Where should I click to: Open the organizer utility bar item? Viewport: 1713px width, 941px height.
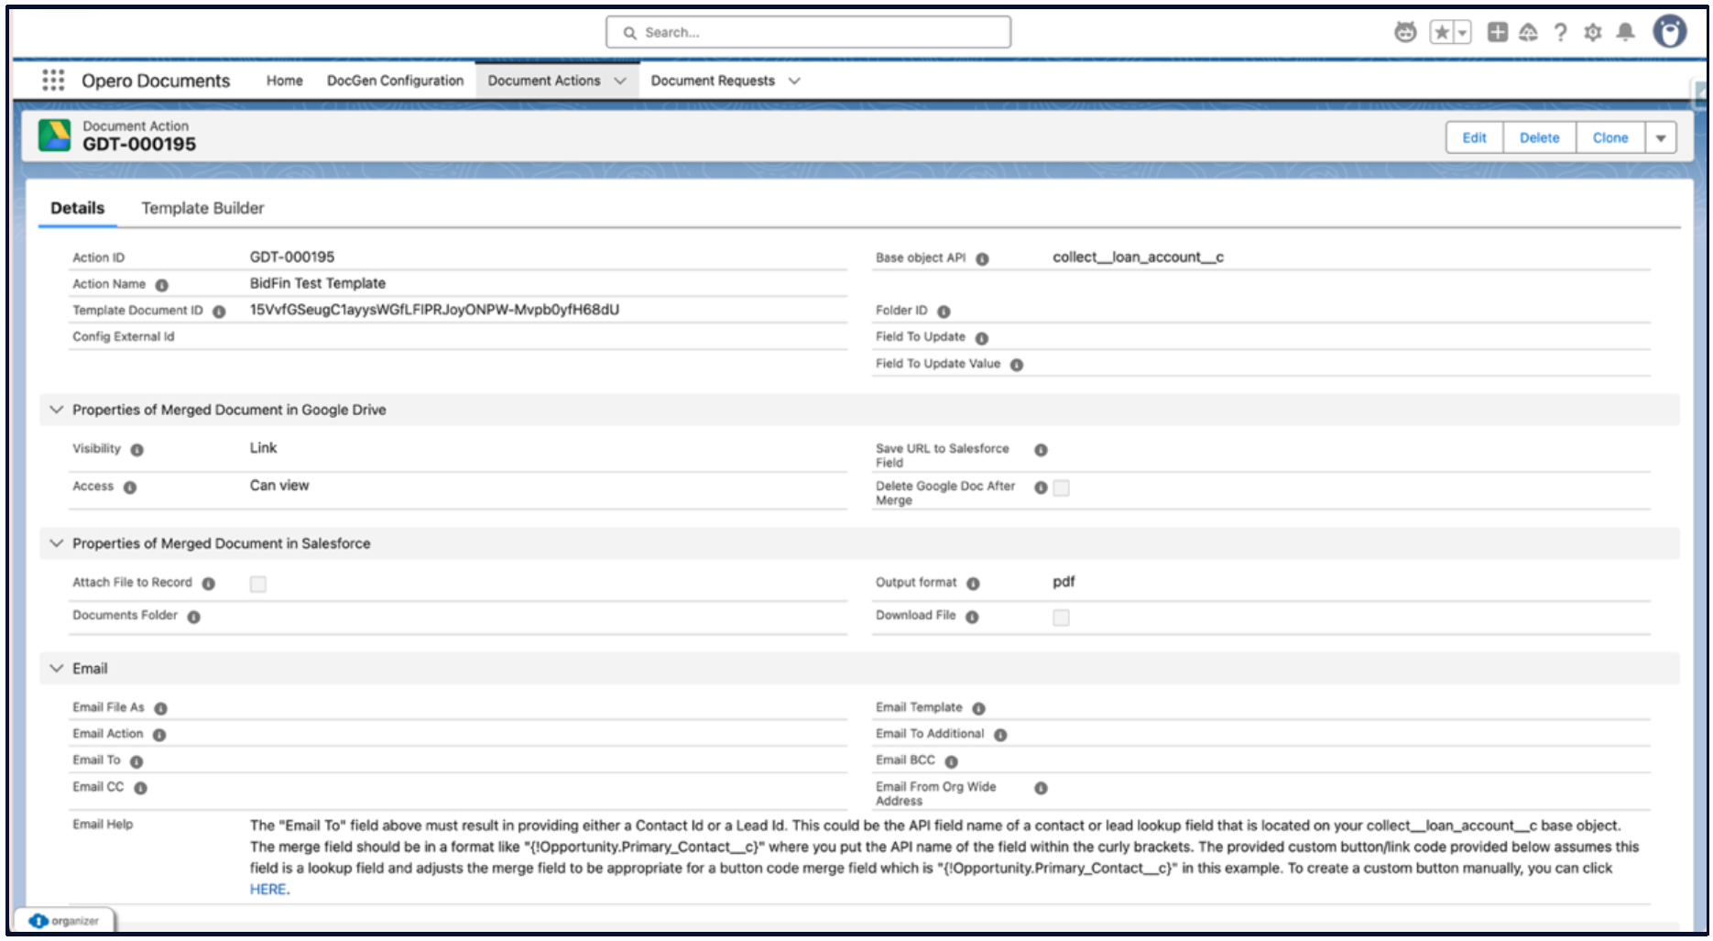64,921
